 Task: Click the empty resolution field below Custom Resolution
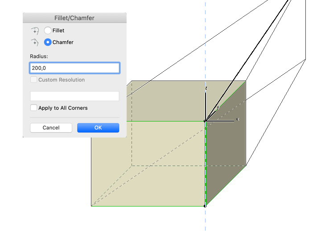[x=74, y=96]
